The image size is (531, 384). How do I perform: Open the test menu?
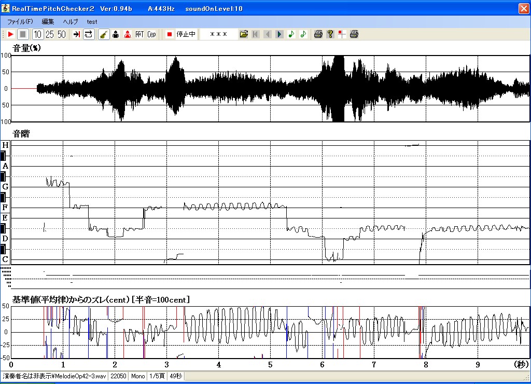coord(92,22)
